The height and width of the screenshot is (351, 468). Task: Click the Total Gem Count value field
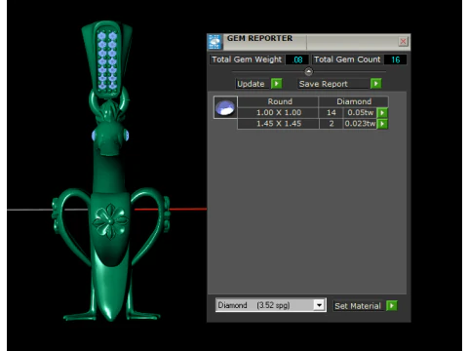tap(395, 59)
